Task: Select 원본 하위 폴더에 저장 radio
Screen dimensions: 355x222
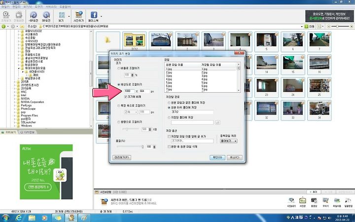Action: (169, 108)
